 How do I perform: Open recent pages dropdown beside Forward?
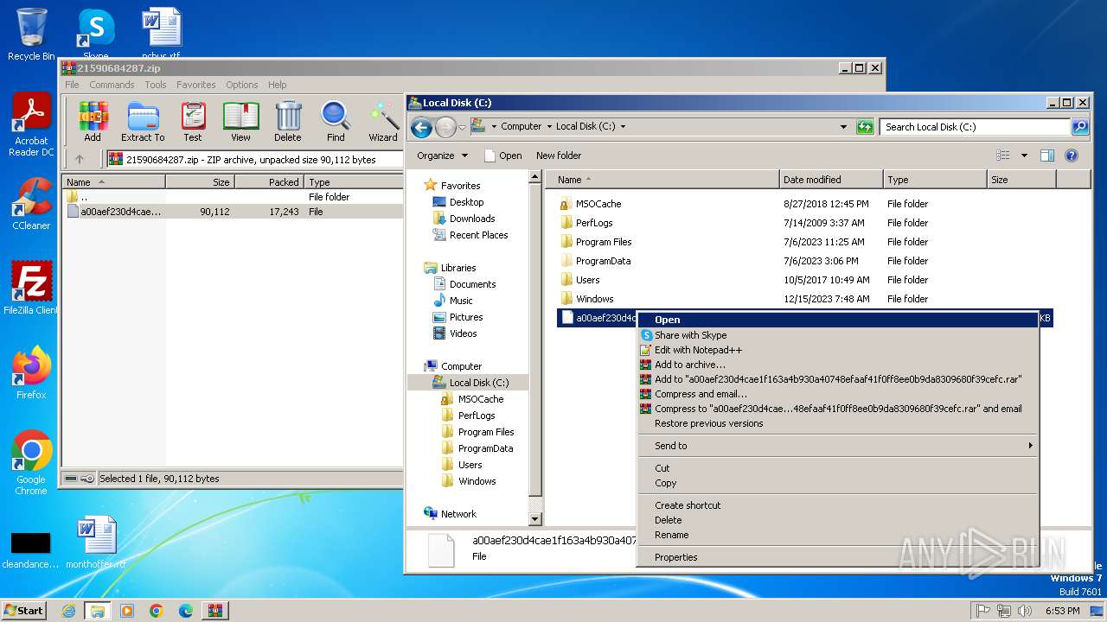462,127
